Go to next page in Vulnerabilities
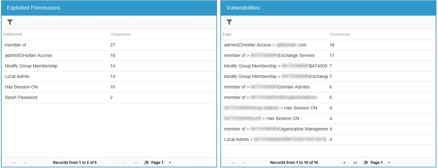 pyautogui.click(x=344, y=163)
